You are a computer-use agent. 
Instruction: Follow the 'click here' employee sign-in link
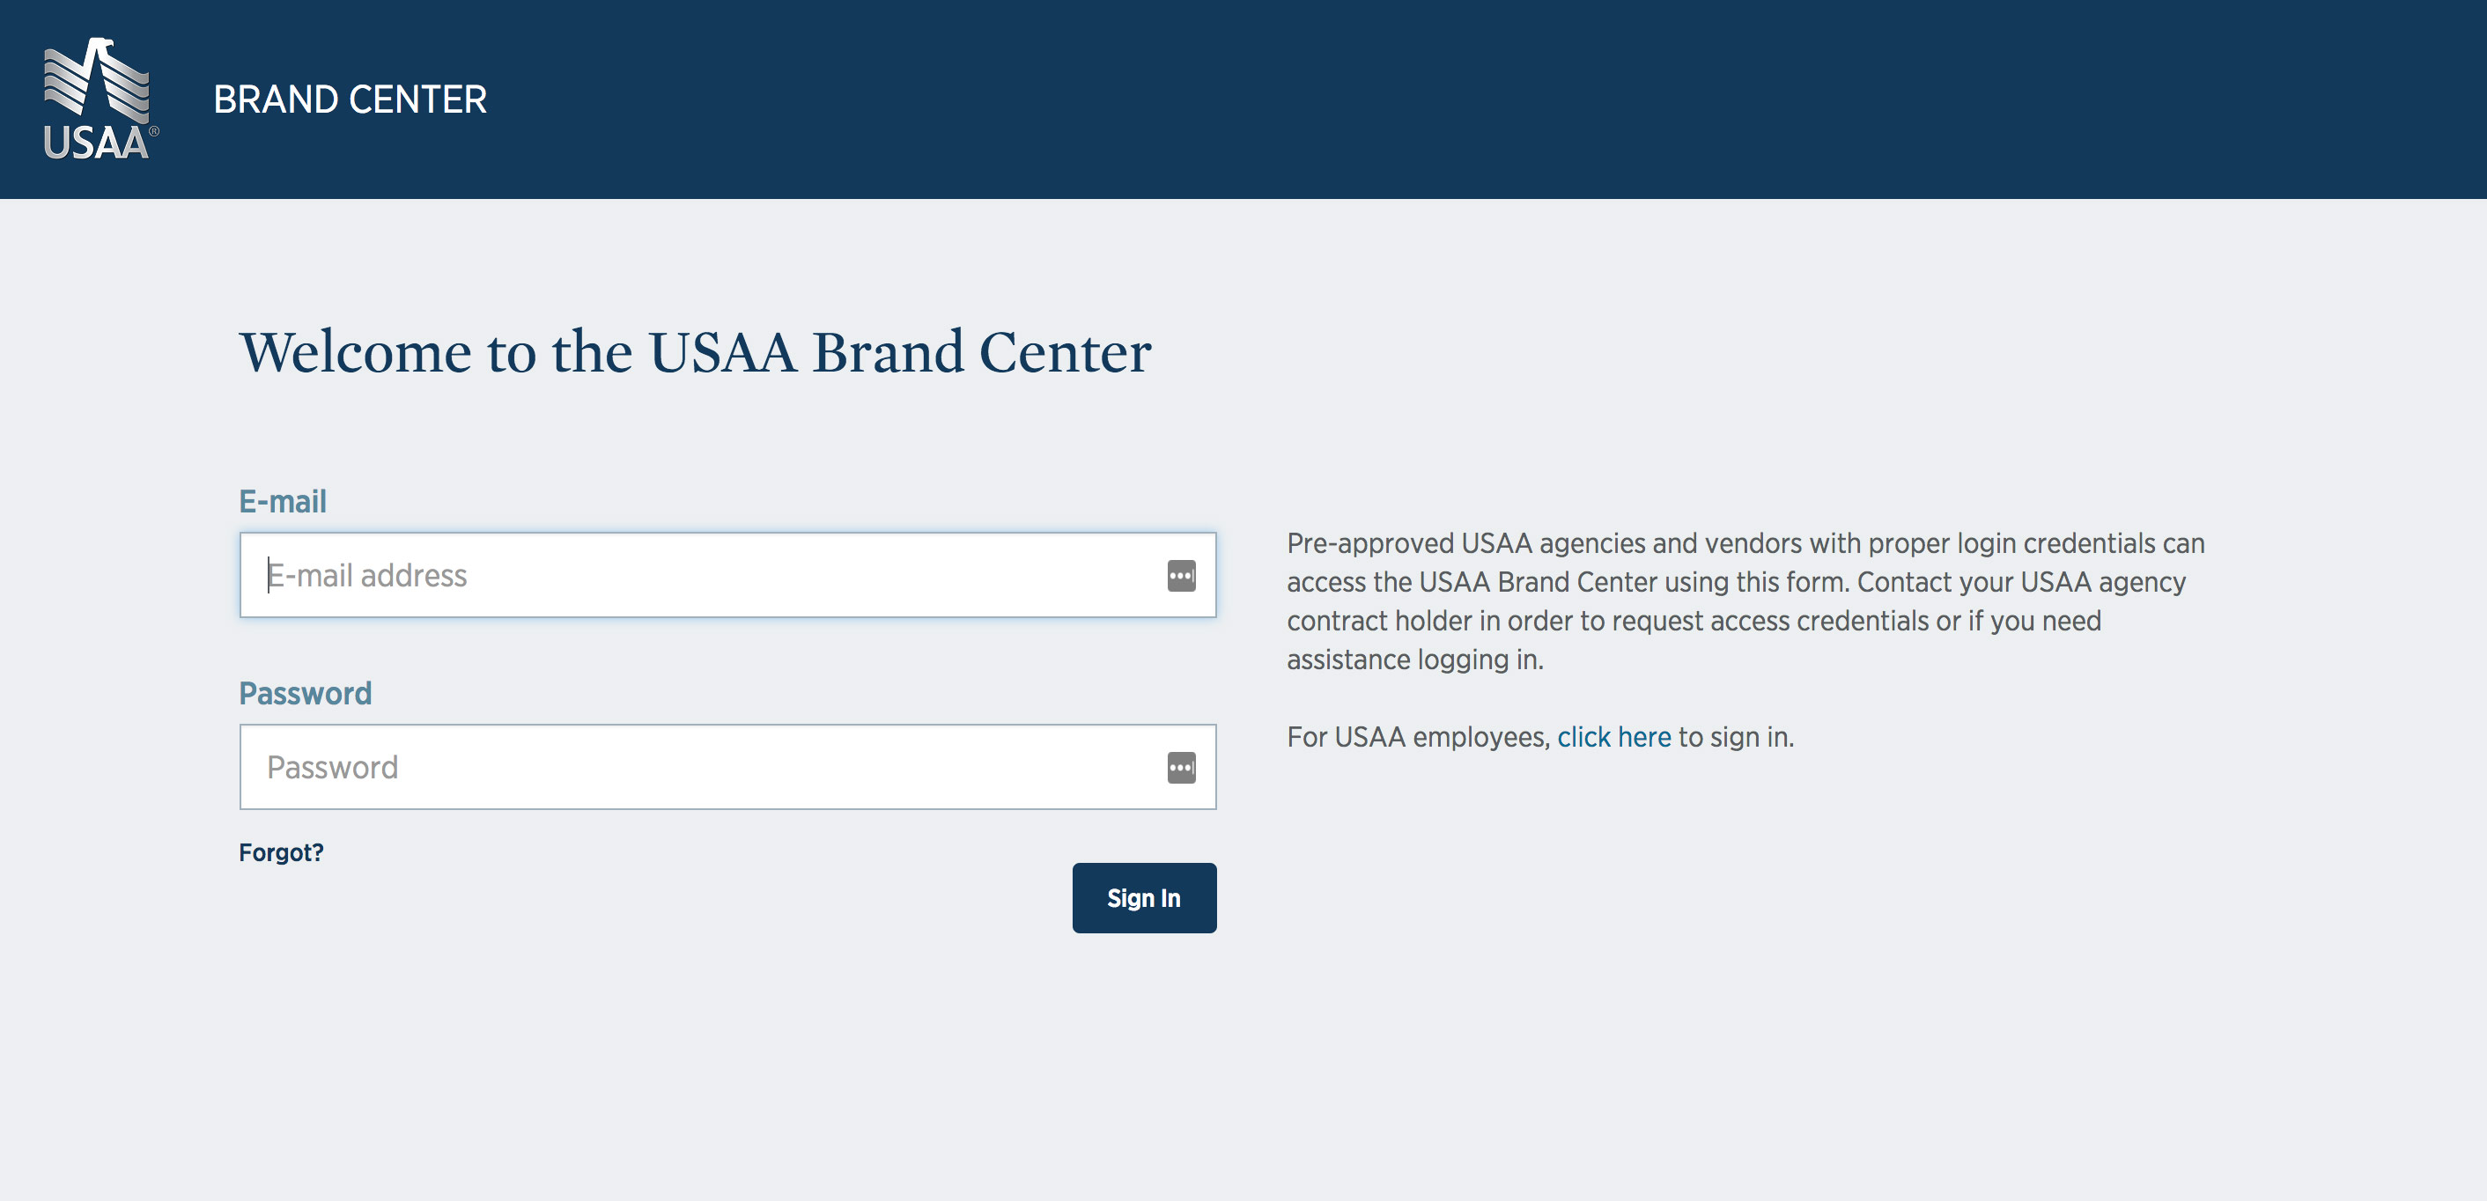click(x=1613, y=737)
